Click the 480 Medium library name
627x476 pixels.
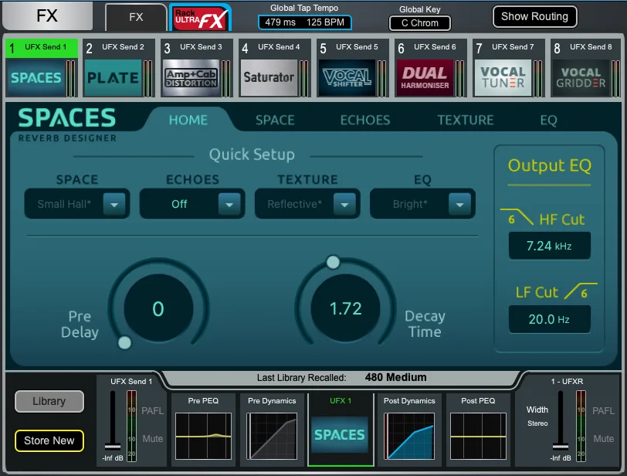coord(395,377)
